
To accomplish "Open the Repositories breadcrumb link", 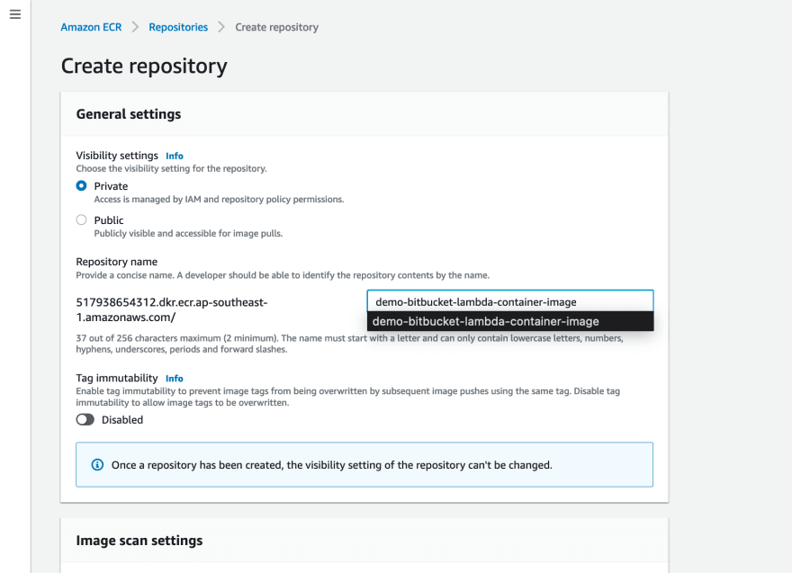I will (x=178, y=27).
